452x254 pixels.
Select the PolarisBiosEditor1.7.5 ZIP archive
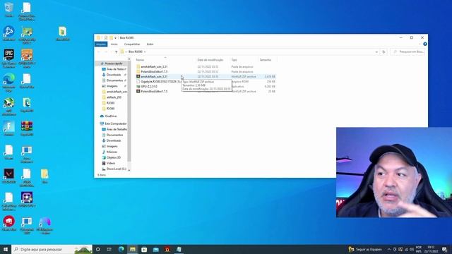point(206,91)
